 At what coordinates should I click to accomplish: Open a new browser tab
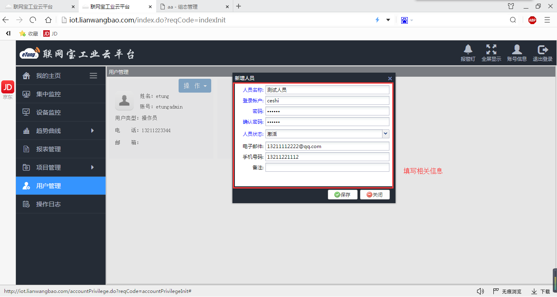click(x=239, y=6)
